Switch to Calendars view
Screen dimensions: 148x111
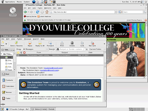coord(8,86)
